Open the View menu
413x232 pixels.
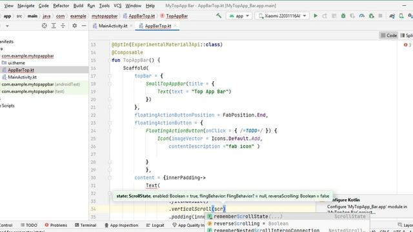tap(8, 6)
